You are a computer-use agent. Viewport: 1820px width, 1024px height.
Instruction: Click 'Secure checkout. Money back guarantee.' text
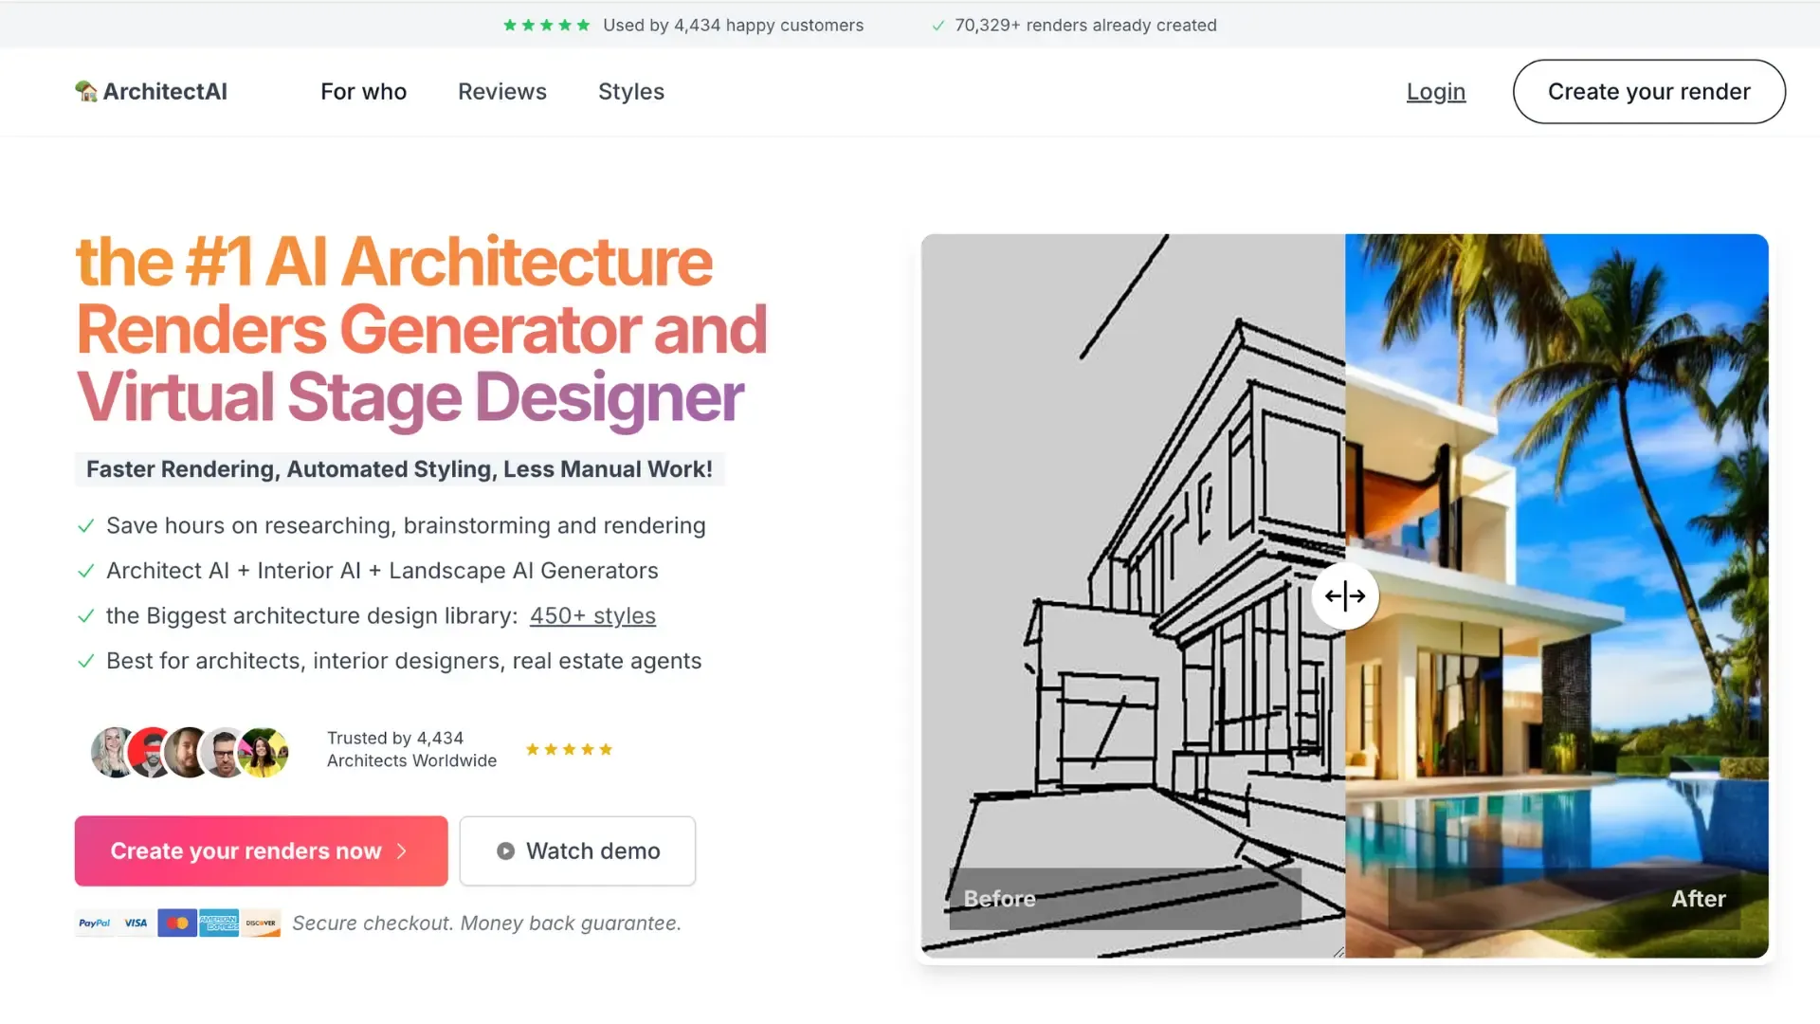pyautogui.click(x=487, y=923)
